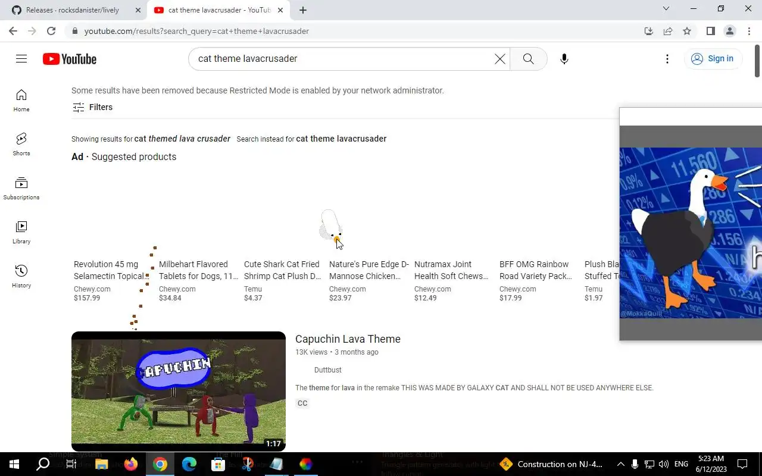Visit the Duttbust channel
762x476 pixels.
point(328,370)
